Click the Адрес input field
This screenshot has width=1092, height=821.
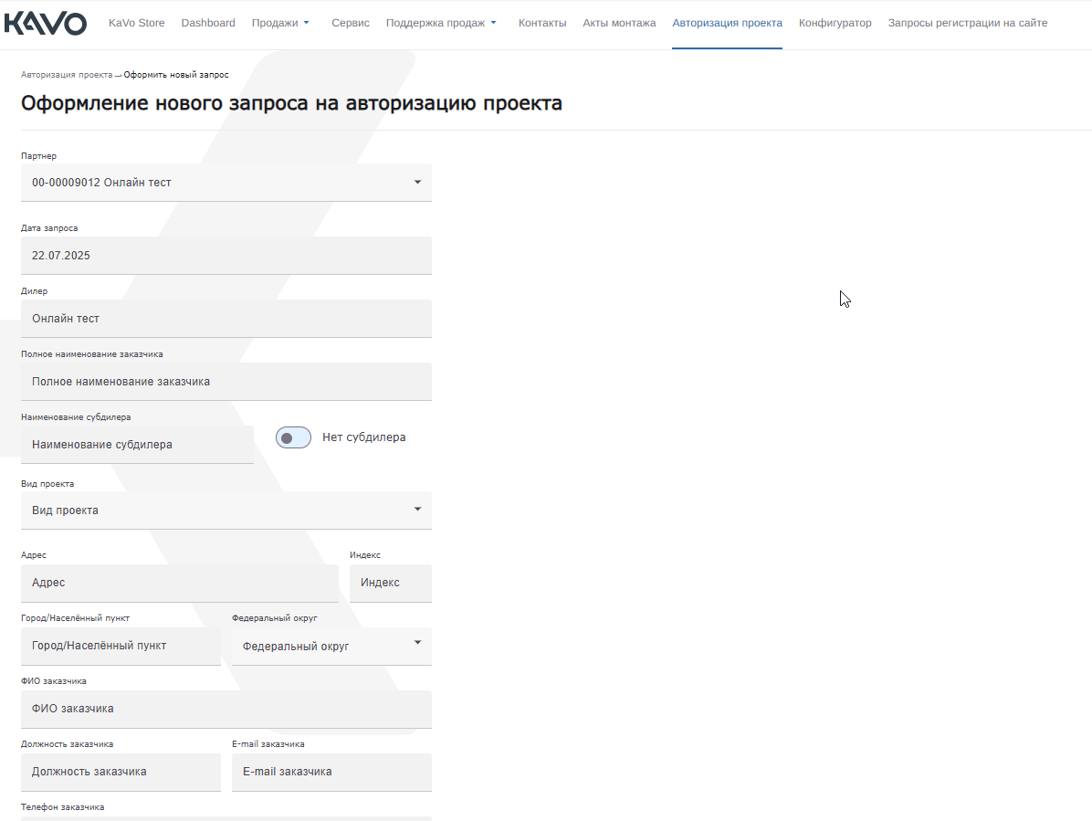click(180, 583)
